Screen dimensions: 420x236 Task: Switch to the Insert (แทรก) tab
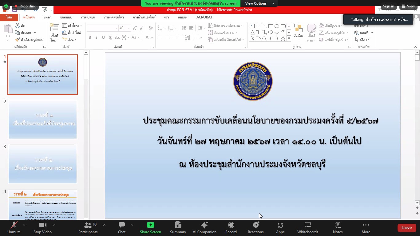tap(47, 18)
